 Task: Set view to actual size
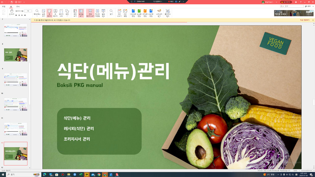click(x=43, y=13)
